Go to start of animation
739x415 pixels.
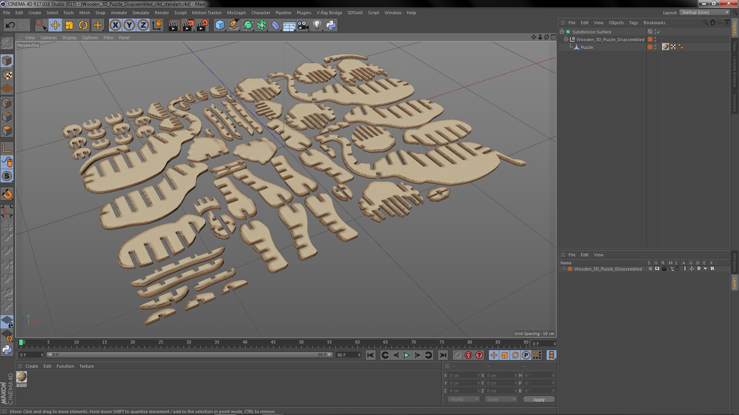[x=370, y=355]
